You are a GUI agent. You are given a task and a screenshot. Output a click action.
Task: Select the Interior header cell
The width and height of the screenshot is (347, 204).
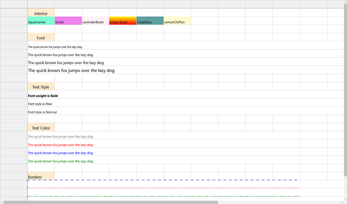[41, 13]
